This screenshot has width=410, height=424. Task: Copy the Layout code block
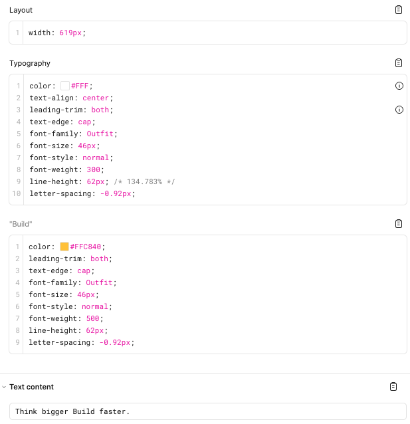399,10
